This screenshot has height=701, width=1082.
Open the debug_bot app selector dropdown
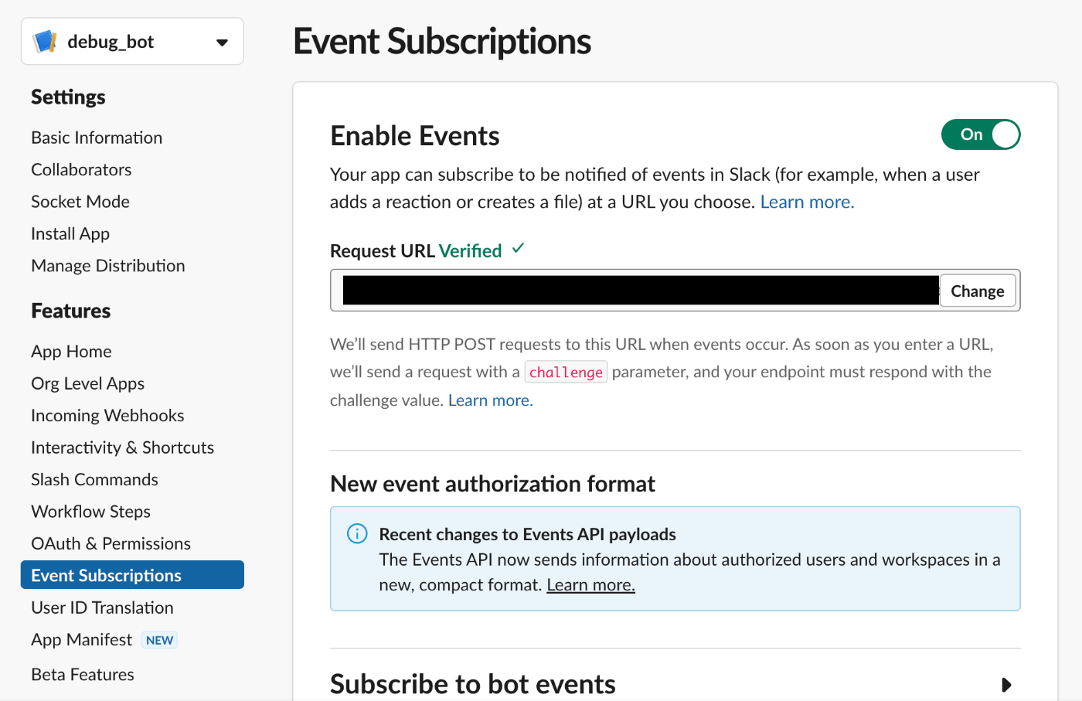[132, 42]
